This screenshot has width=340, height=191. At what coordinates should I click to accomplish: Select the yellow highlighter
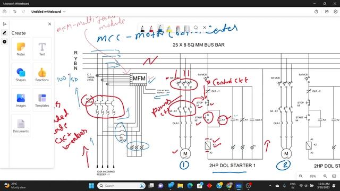[x=169, y=28]
